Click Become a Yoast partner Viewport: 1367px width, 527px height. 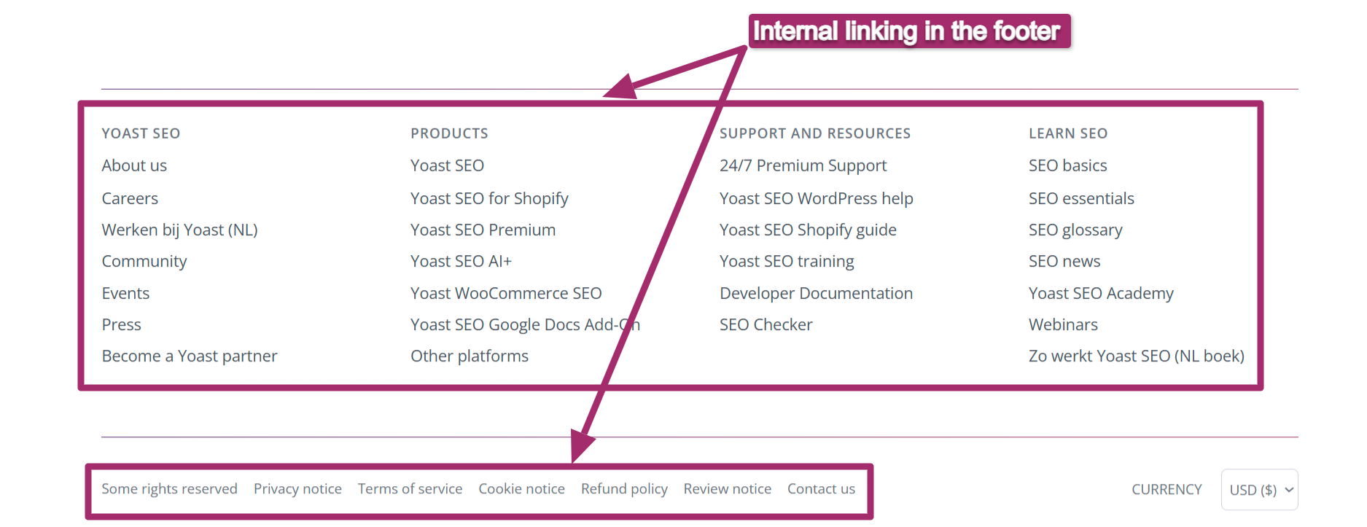pyautogui.click(x=190, y=356)
